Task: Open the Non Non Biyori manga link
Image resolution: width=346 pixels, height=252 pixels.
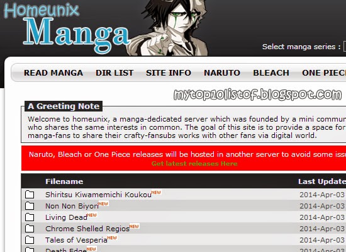Action: coord(72,206)
